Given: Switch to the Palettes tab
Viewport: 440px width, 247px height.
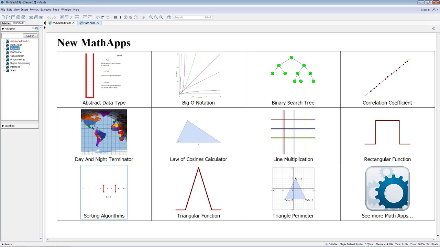Looking at the screenshot, I should click(6, 23).
